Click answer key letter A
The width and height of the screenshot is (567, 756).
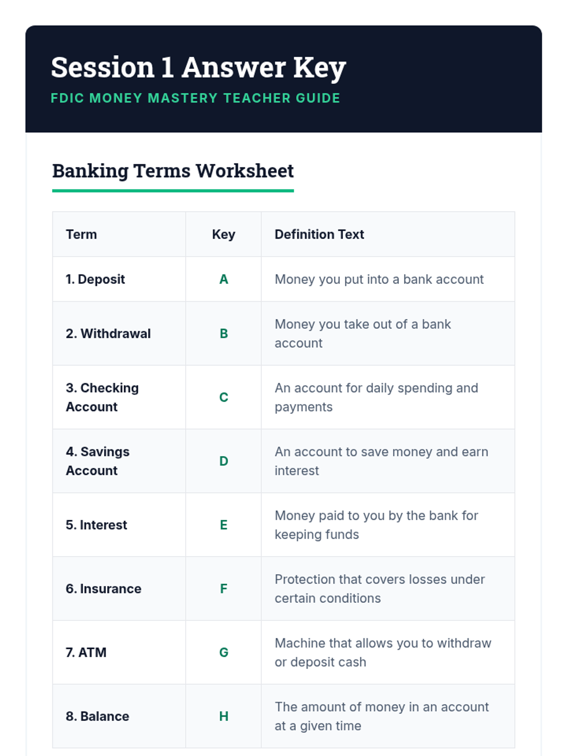[223, 279]
